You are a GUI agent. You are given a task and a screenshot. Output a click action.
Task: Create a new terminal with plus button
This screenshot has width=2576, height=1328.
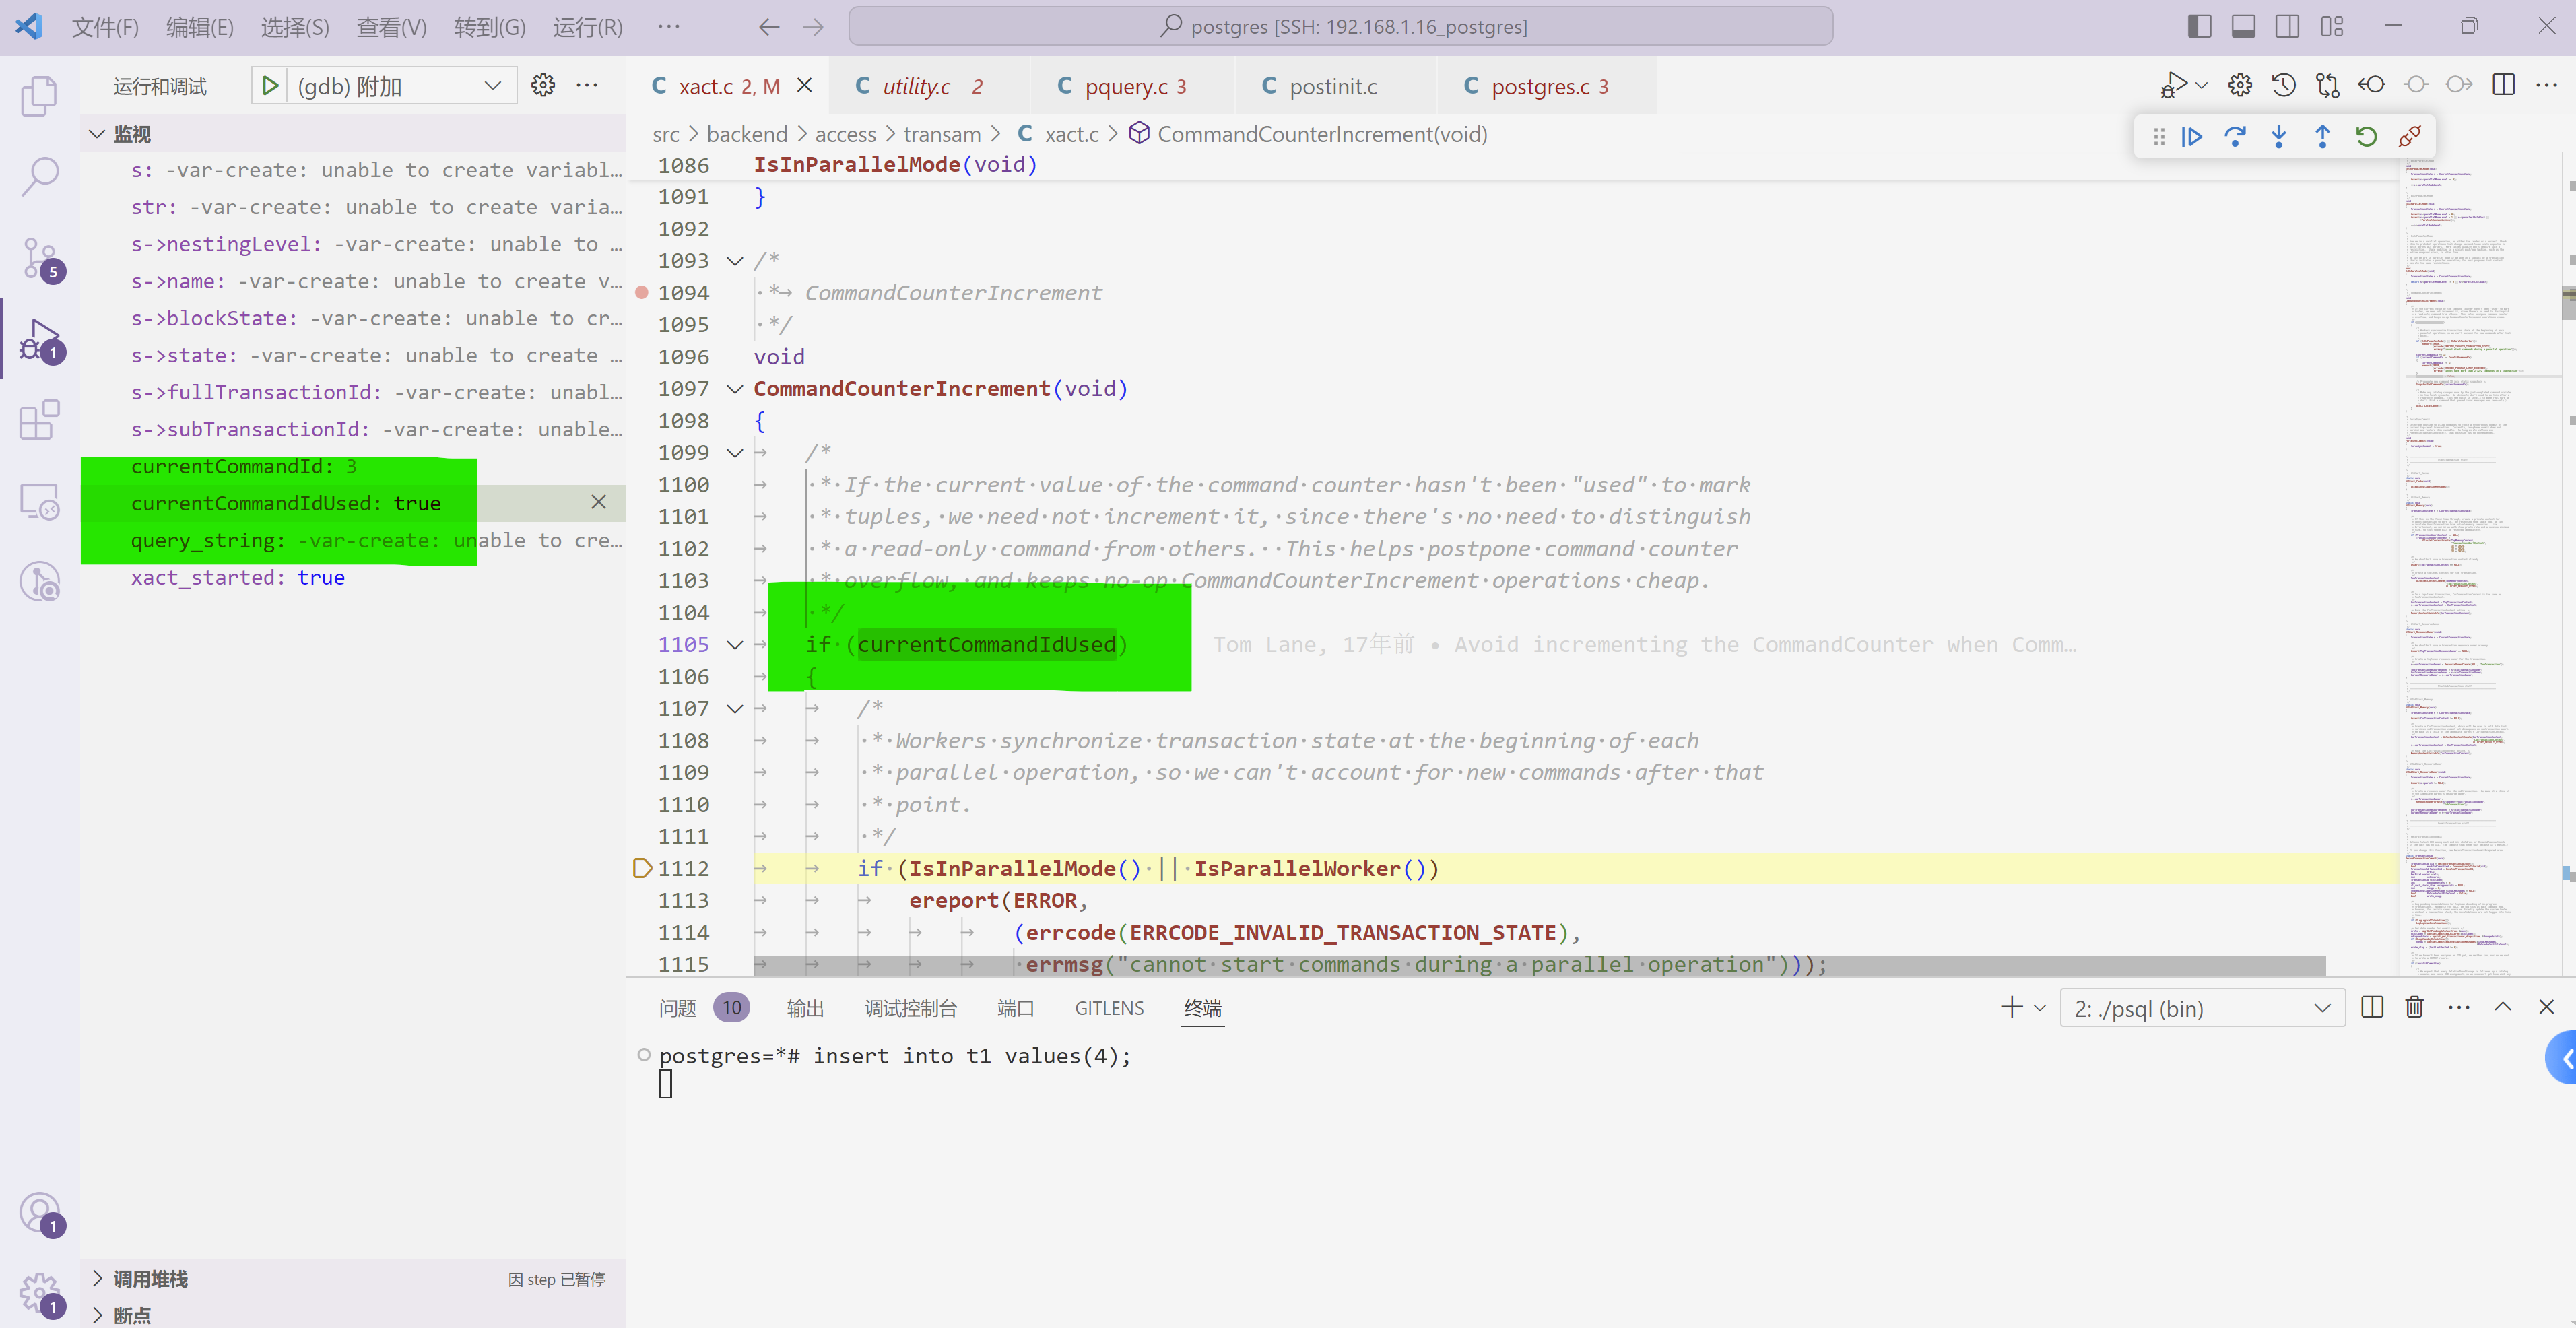[2011, 1008]
